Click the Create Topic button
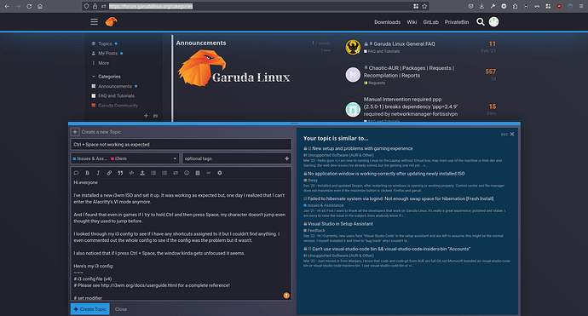 pyautogui.click(x=90, y=309)
